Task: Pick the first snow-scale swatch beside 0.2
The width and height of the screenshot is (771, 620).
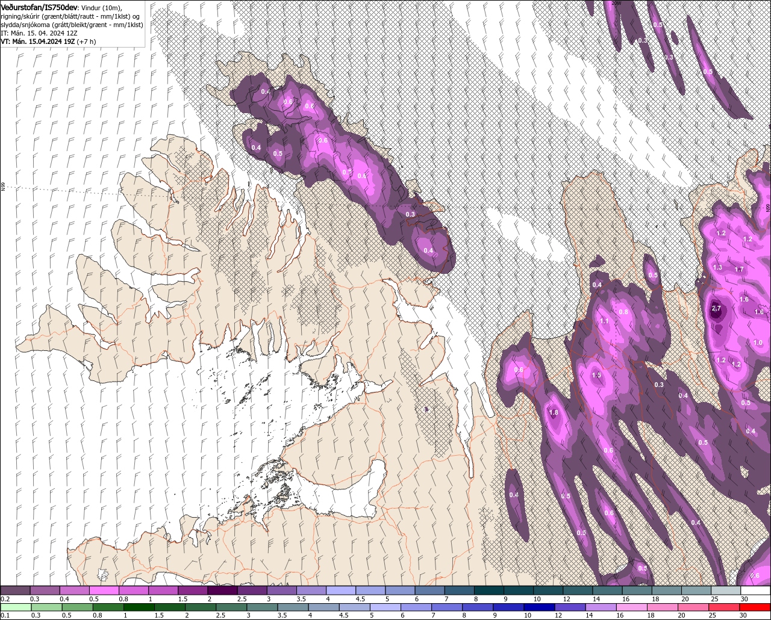Action: [15, 591]
